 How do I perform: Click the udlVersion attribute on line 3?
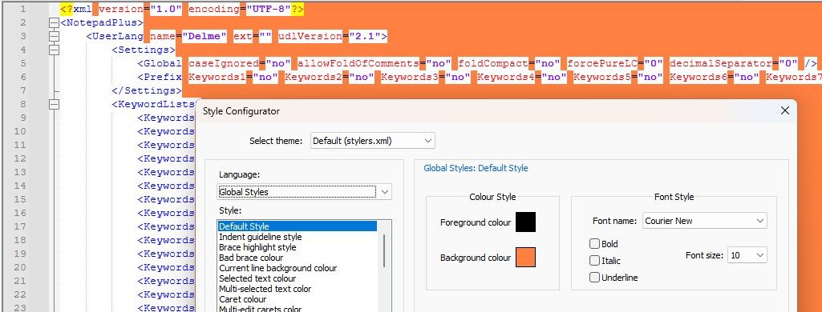point(310,37)
